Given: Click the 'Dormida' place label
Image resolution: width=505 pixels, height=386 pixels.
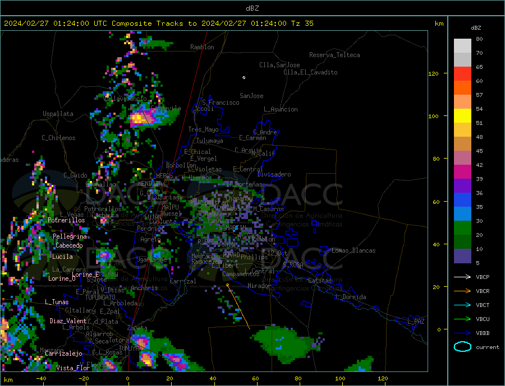Looking at the screenshot, I should 354,297.
